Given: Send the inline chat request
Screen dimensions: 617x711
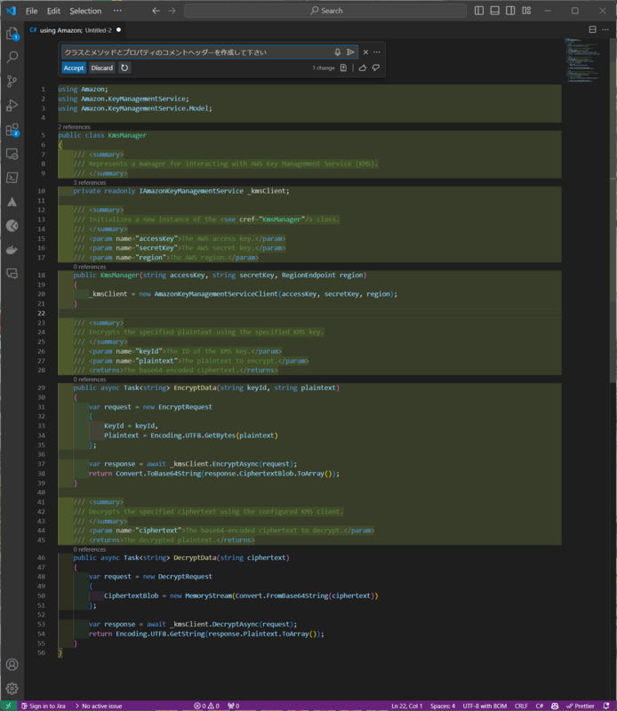Looking at the screenshot, I should click(350, 52).
